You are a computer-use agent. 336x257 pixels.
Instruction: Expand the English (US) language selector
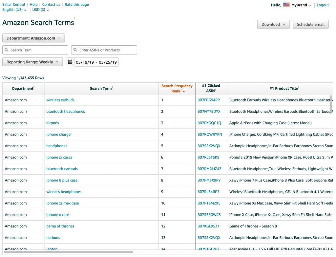tap(14, 10)
